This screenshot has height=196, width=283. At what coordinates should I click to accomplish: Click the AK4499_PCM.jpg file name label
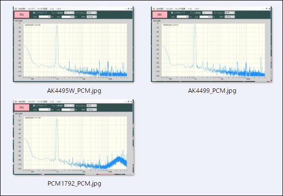(212, 91)
